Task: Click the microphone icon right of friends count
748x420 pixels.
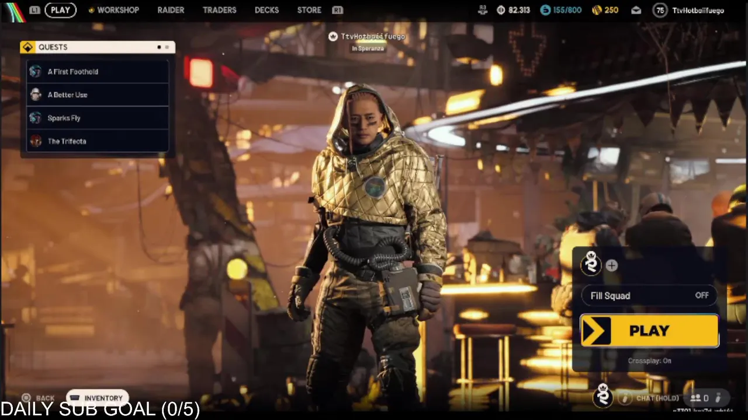Action: coord(719,398)
